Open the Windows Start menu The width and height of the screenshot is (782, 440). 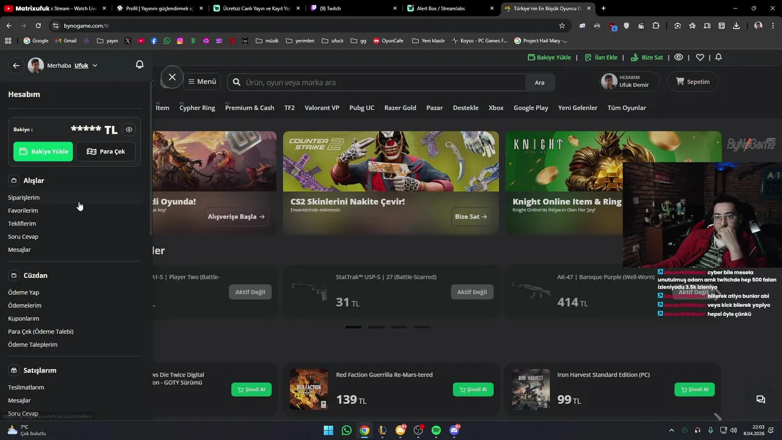point(329,430)
